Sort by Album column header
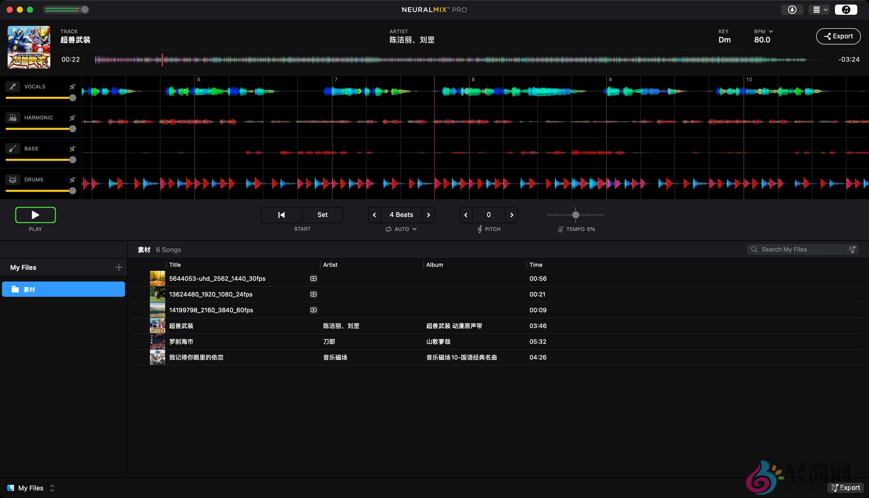 tap(434, 265)
